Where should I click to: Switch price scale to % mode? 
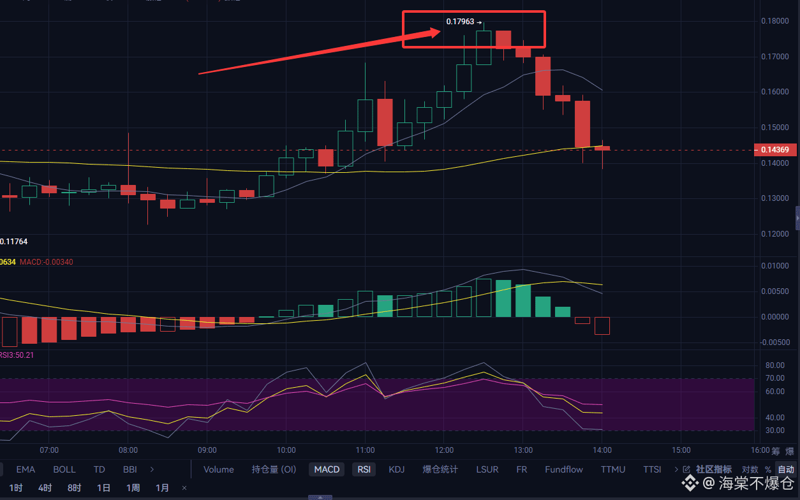(x=768, y=469)
